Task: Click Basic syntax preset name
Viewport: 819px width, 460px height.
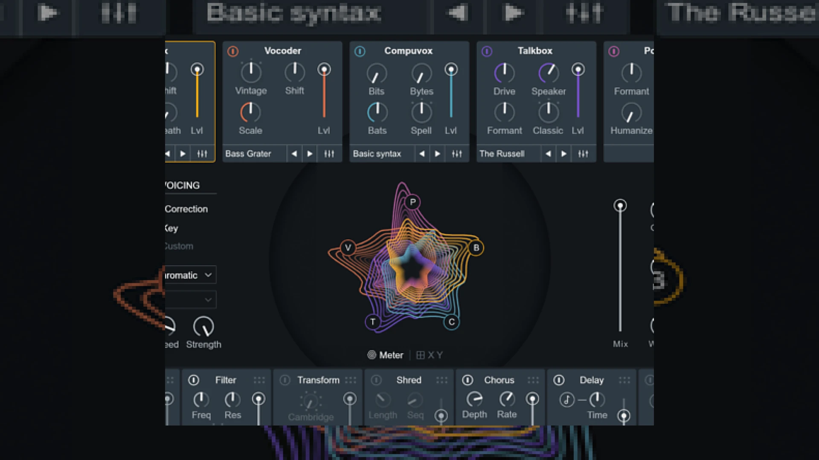Action: (x=377, y=154)
